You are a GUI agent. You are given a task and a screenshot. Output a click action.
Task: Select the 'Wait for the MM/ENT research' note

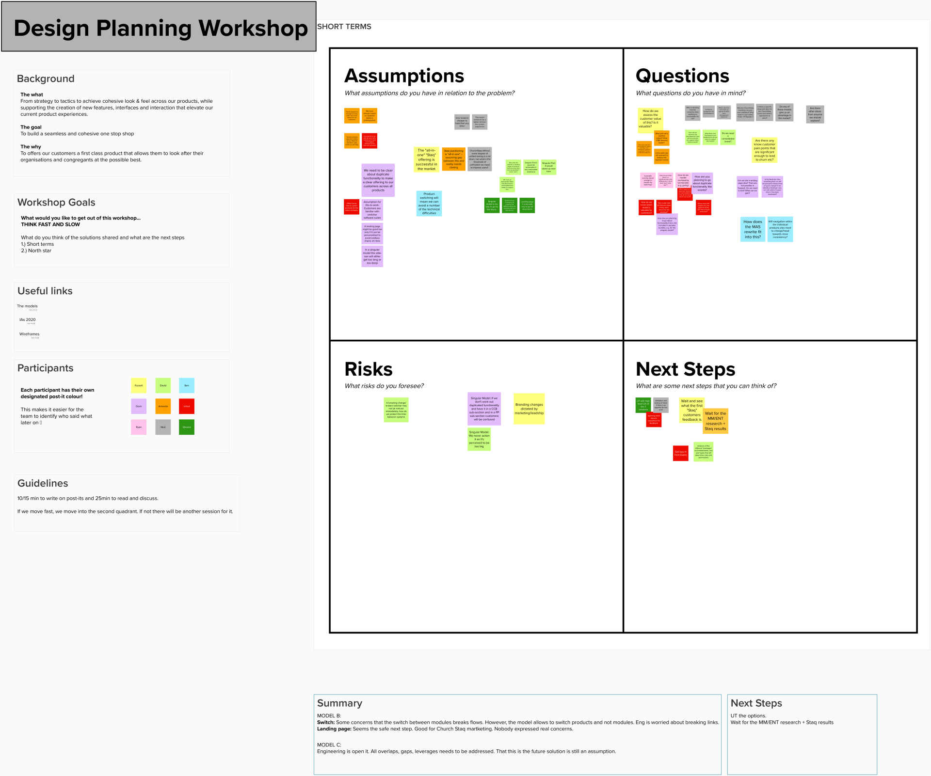715,421
